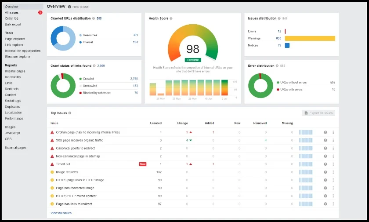Open the Indexability report
Viewport: 369px width, 222px height.
(13, 77)
